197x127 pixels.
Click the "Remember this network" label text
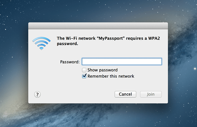click(x=111, y=76)
